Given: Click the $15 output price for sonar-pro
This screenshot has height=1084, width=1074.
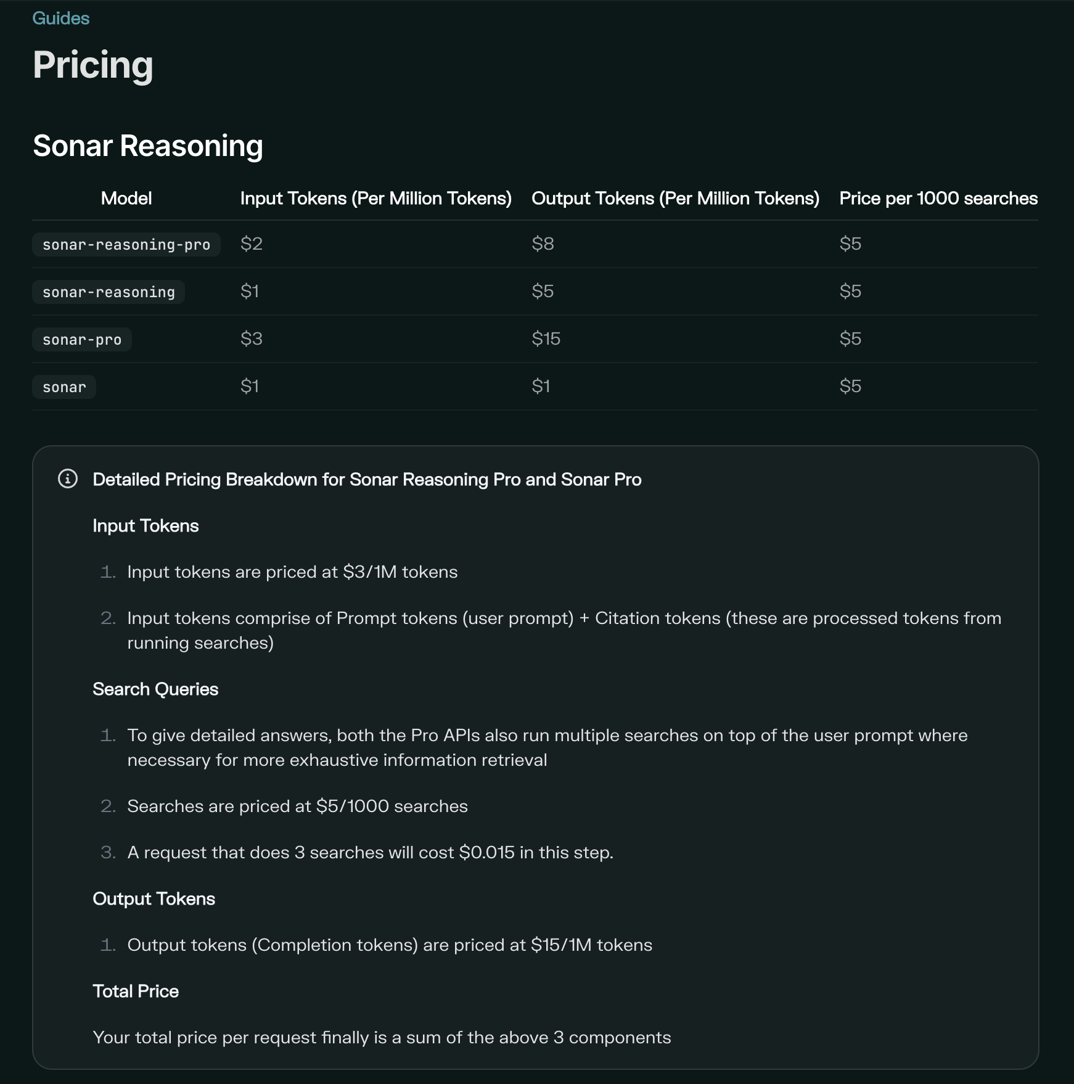Looking at the screenshot, I should [x=546, y=339].
